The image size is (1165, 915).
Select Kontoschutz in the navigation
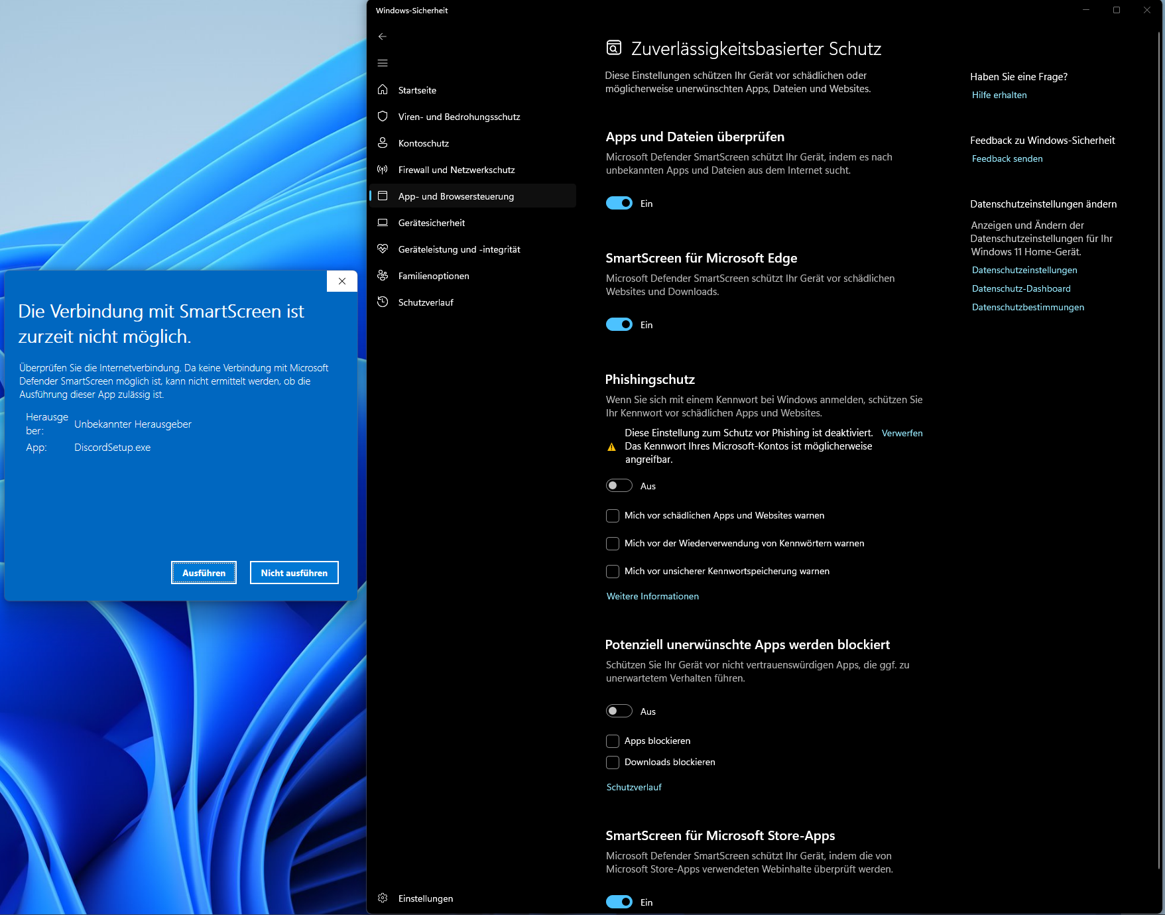pos(473,143)
